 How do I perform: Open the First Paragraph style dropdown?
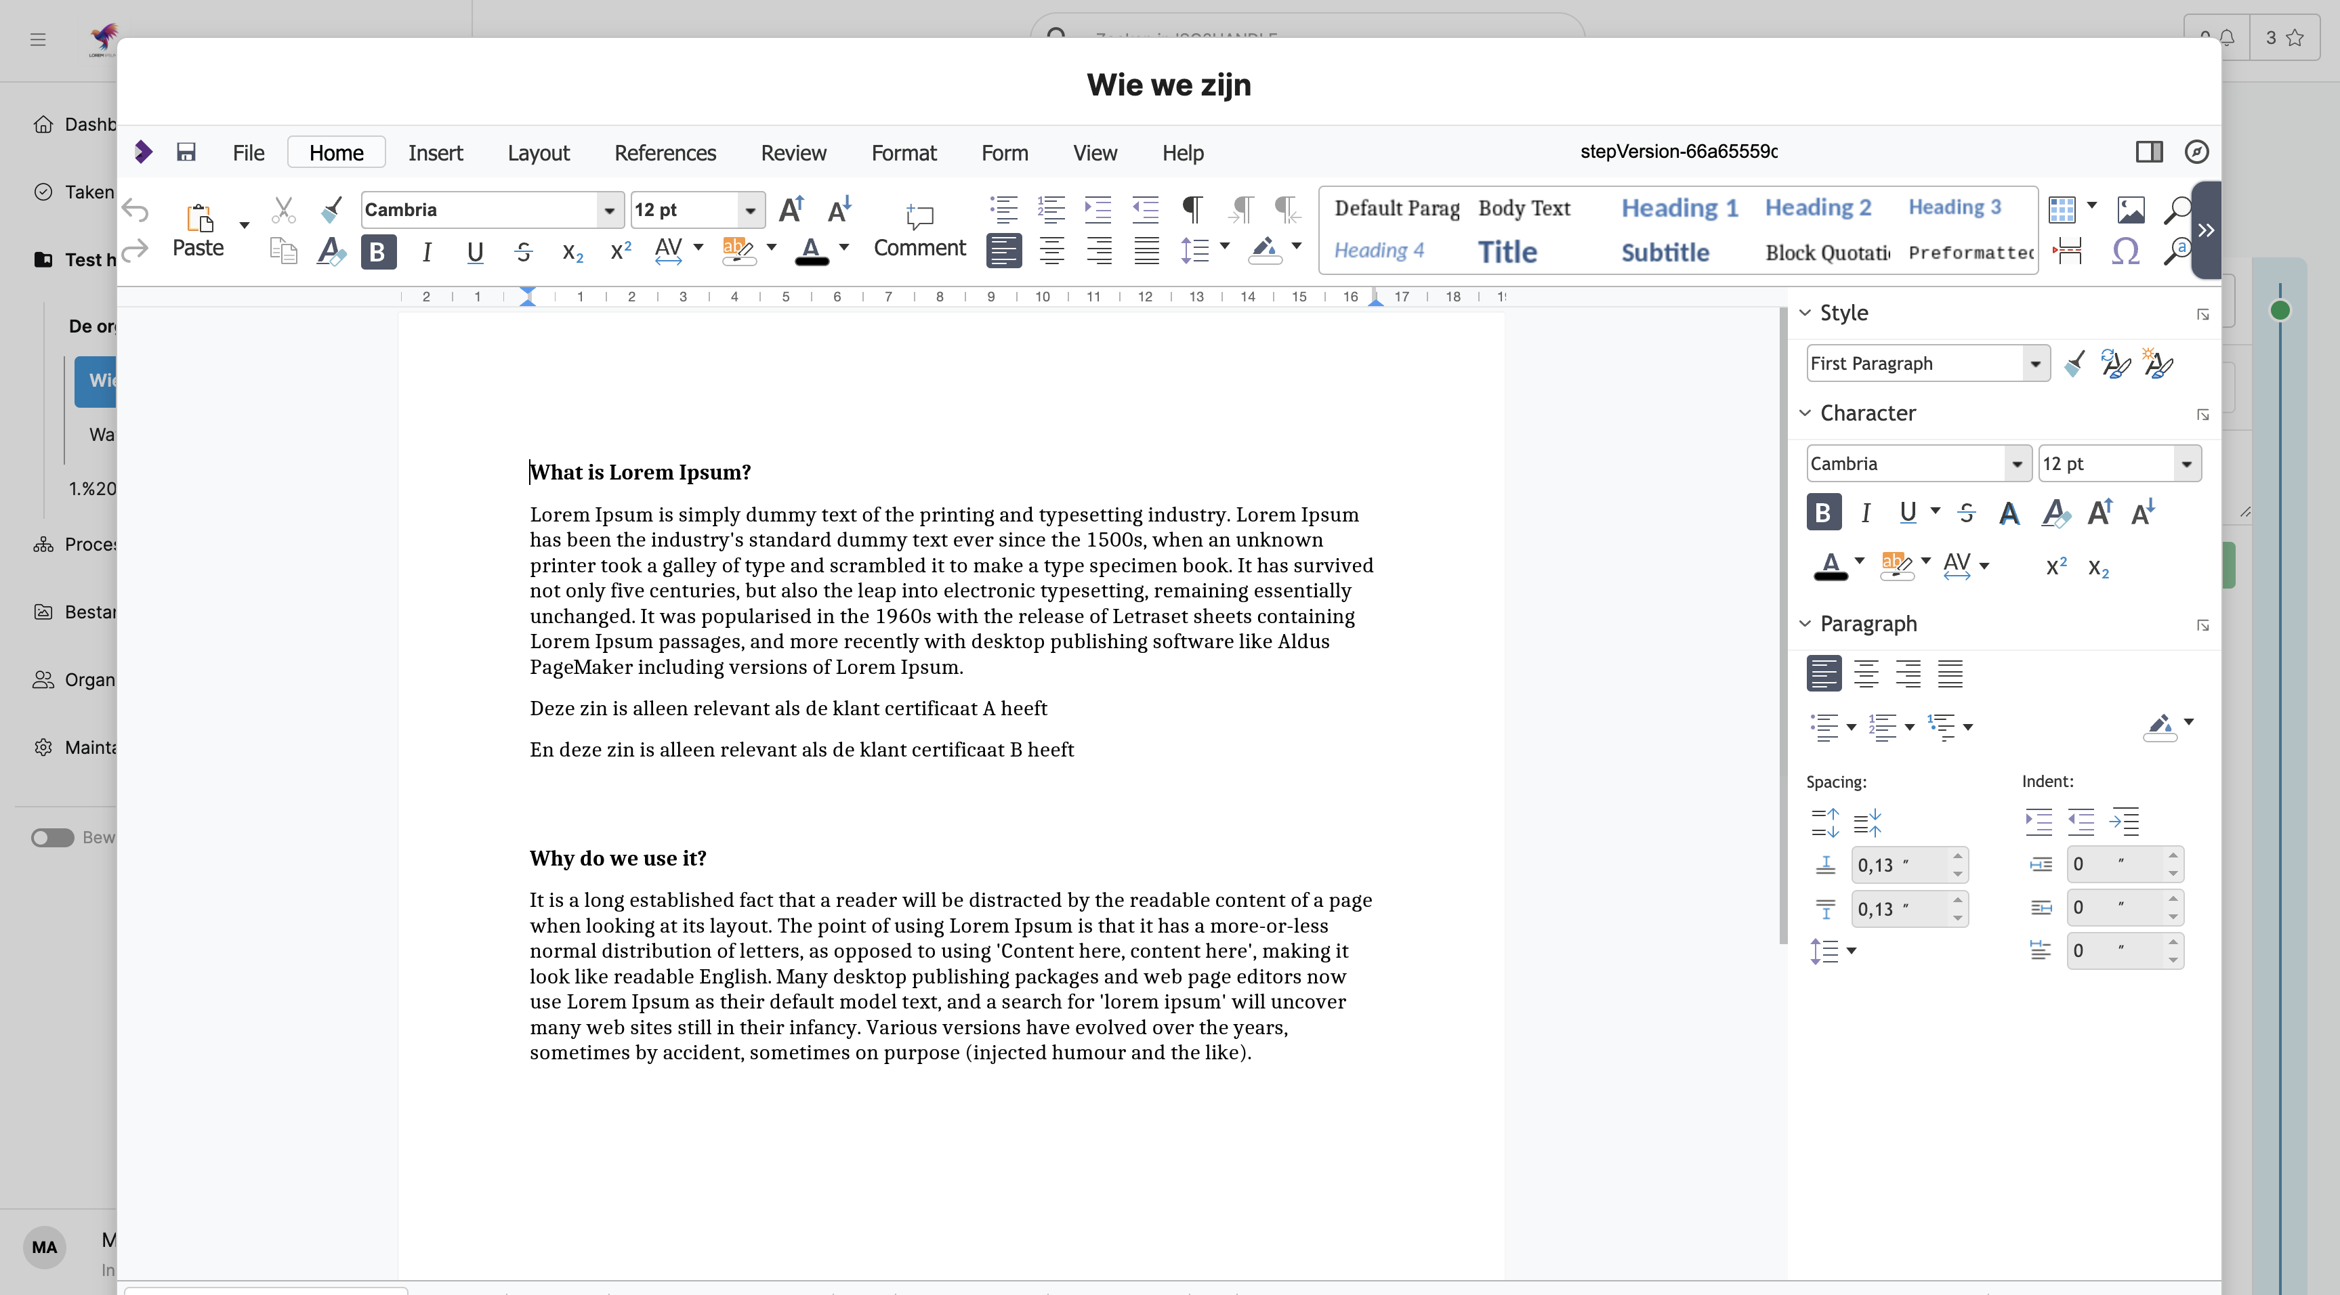tap(2036, 363)
